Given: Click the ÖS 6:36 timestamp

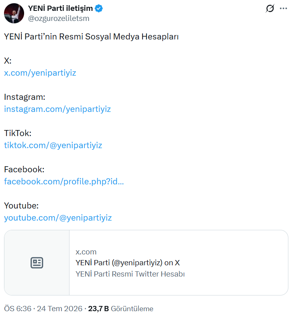Looking at the screenshot, I should pyautogui.click(x=18, y=308).
